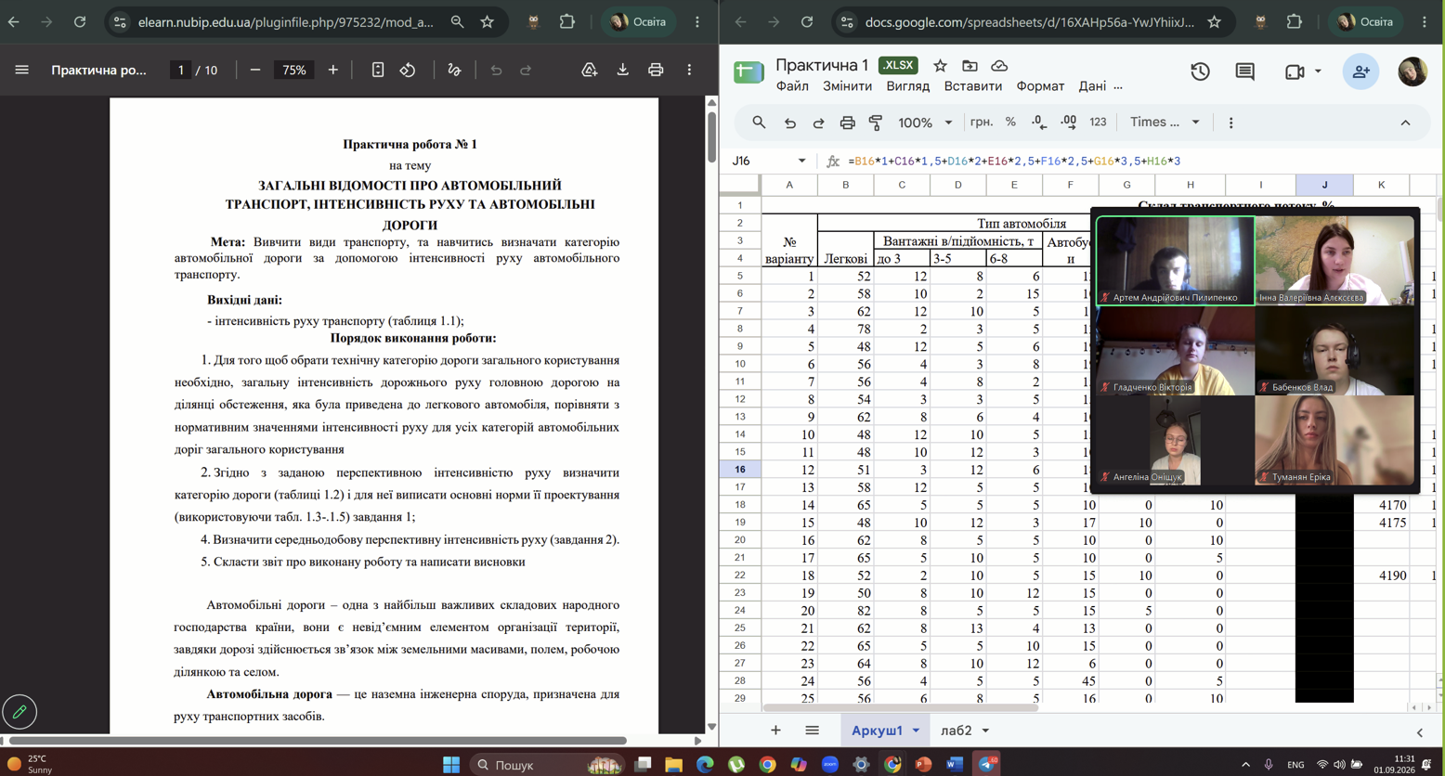Select the paint format tool
The height and width of the screenshot is (776, 1445).
pyautogui.click(x=876, y=123)
